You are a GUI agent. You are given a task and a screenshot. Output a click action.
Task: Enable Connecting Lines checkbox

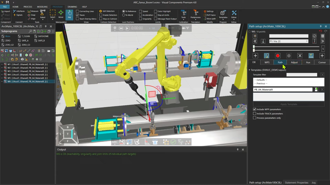77,11
